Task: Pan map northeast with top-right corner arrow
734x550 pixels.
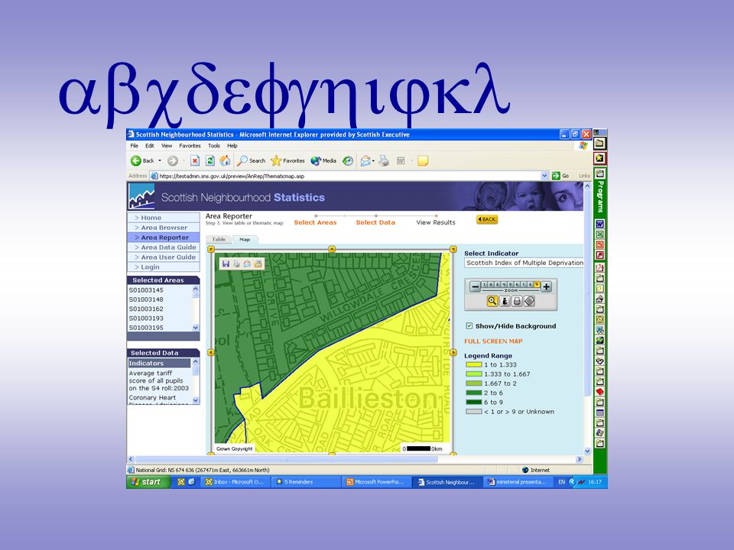Action: point(453,249)
